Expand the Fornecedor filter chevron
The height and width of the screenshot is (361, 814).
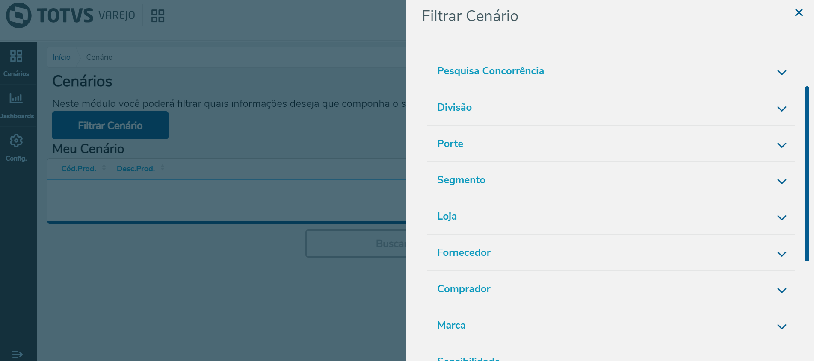pyautogui.click(x=781, y=254)
